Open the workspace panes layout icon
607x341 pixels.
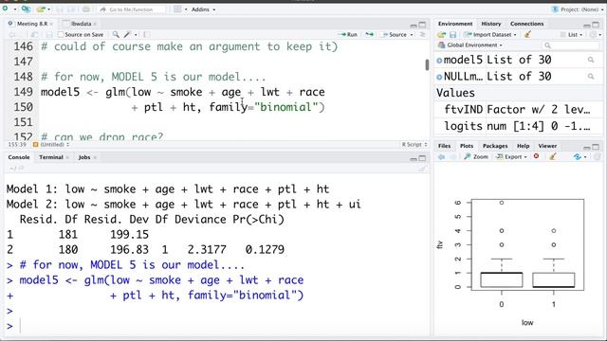click(x=177, y=9)
